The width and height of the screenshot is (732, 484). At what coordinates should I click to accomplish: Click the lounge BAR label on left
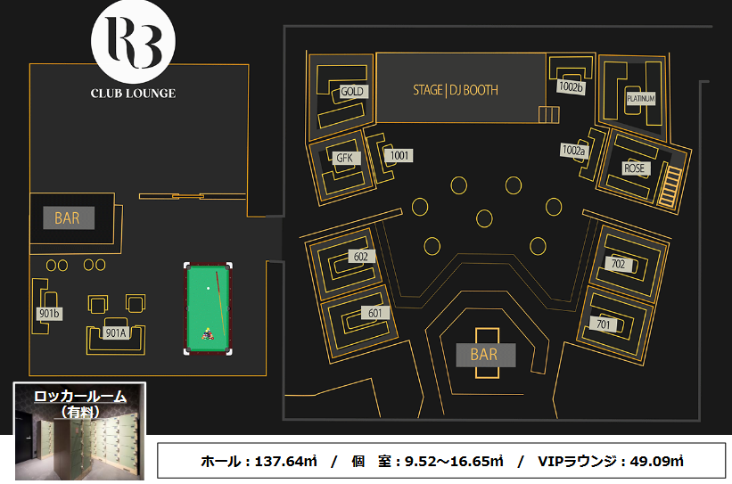[x=68, y=217]
